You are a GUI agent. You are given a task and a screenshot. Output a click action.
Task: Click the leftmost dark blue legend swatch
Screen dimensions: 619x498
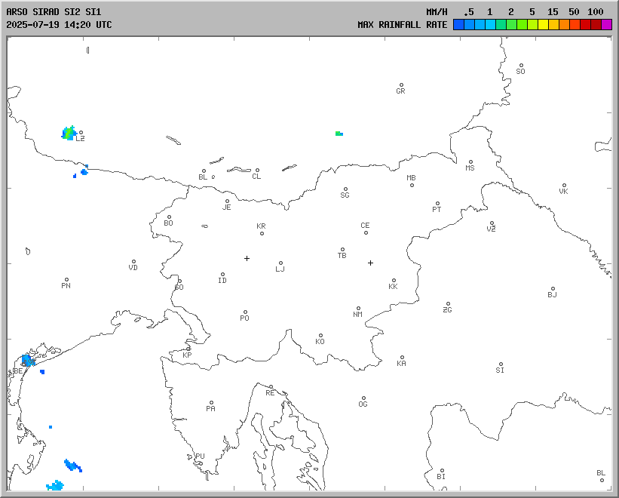[x=458, y=24]
